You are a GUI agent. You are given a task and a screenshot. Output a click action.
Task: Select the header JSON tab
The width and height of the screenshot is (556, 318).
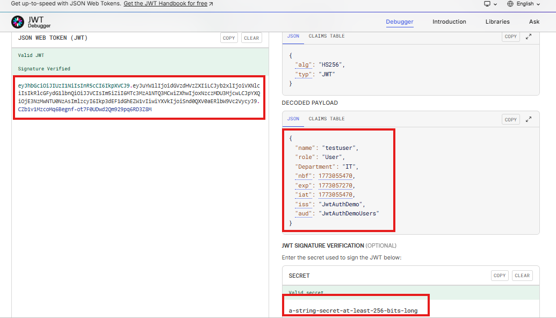(293, 36)
